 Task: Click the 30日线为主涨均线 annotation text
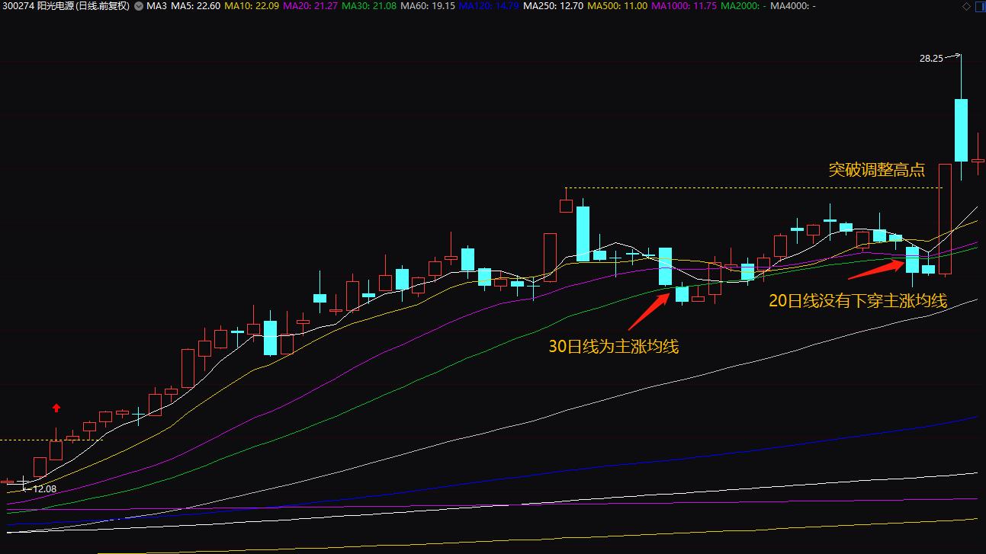(614, 347)
